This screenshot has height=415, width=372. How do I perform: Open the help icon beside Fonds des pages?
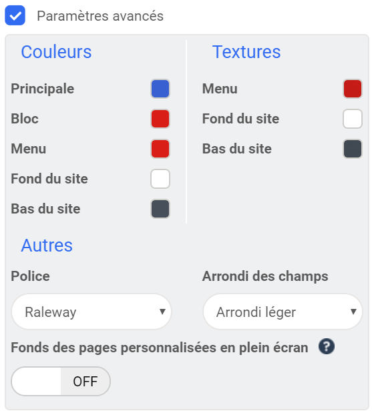pos(327,346)
